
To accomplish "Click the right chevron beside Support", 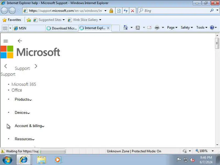I will point(36,66).
